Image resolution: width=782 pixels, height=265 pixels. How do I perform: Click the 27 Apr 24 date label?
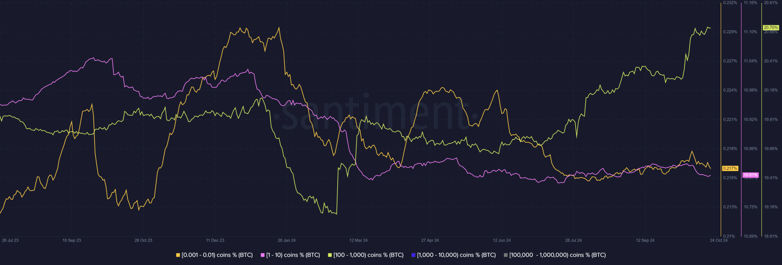(430, 240)
